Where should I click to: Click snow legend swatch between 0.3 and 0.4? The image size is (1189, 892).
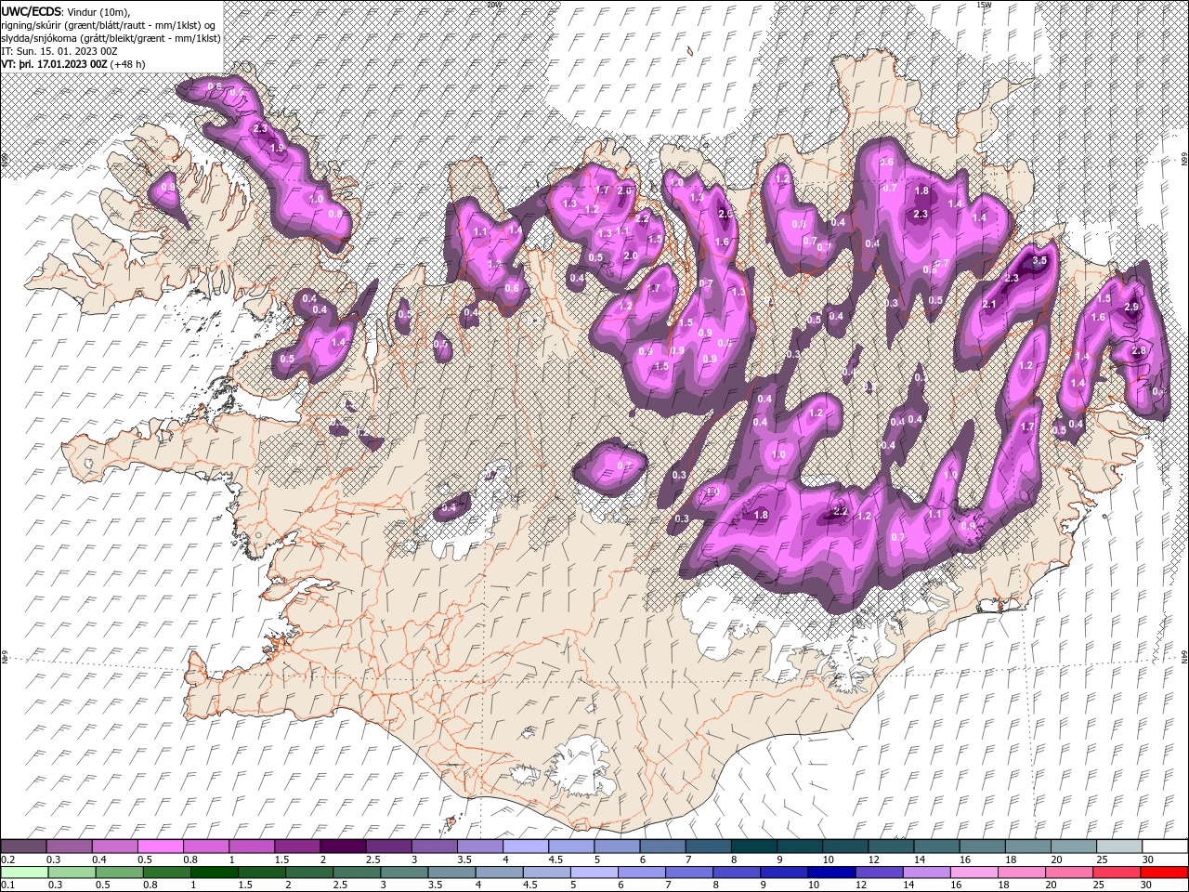(70, 846)
